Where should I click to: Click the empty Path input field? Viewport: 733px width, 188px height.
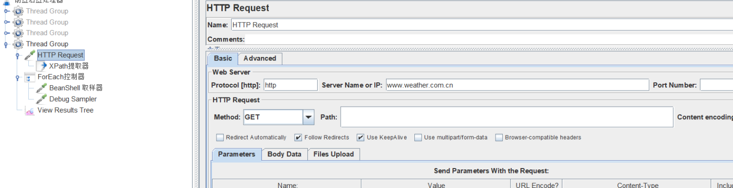click(x=507, y=117)
